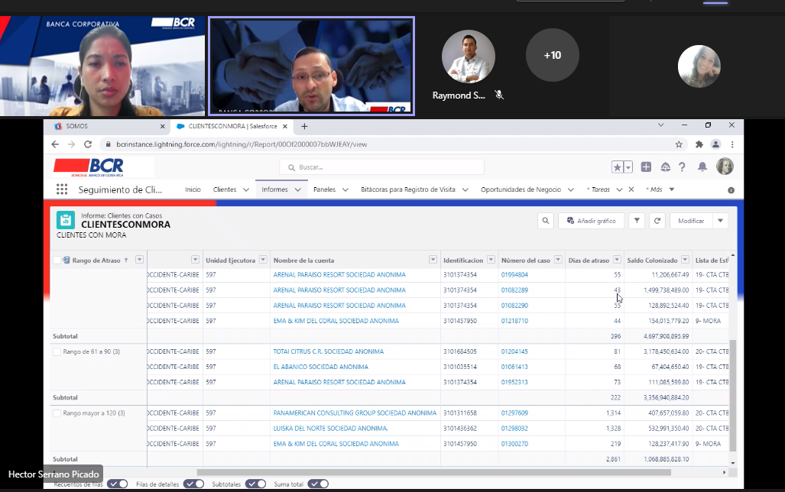Toggle the Subtotales switch
The height and width of the screenshot is (492, 785).
[x=256, y=484]
